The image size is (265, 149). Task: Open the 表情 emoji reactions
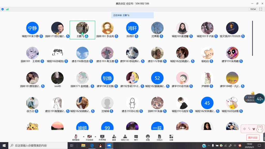click(148, 137)
